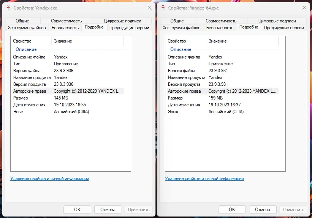
Task: Click "Свойство" column header in Yandex.exe properties
Action: tap(22, 41)
